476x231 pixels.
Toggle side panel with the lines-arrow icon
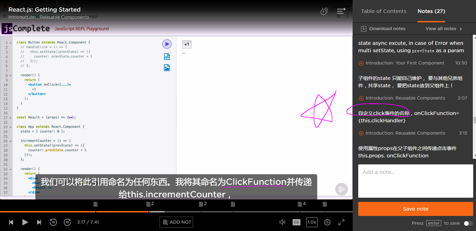[341, 11]
